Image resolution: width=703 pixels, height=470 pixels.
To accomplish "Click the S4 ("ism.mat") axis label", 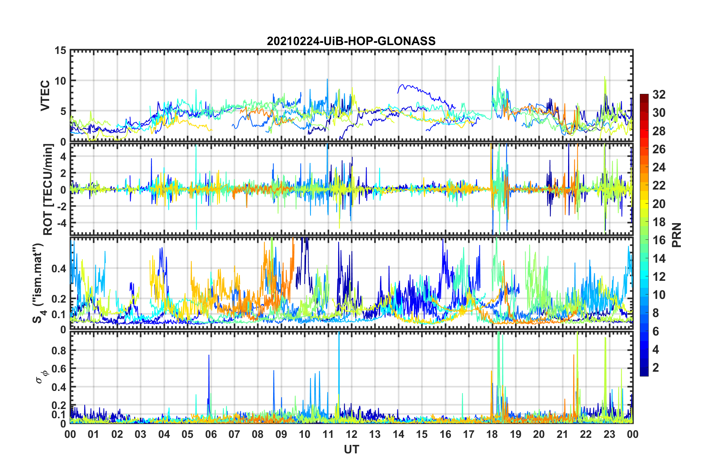I will pos(38,283).
